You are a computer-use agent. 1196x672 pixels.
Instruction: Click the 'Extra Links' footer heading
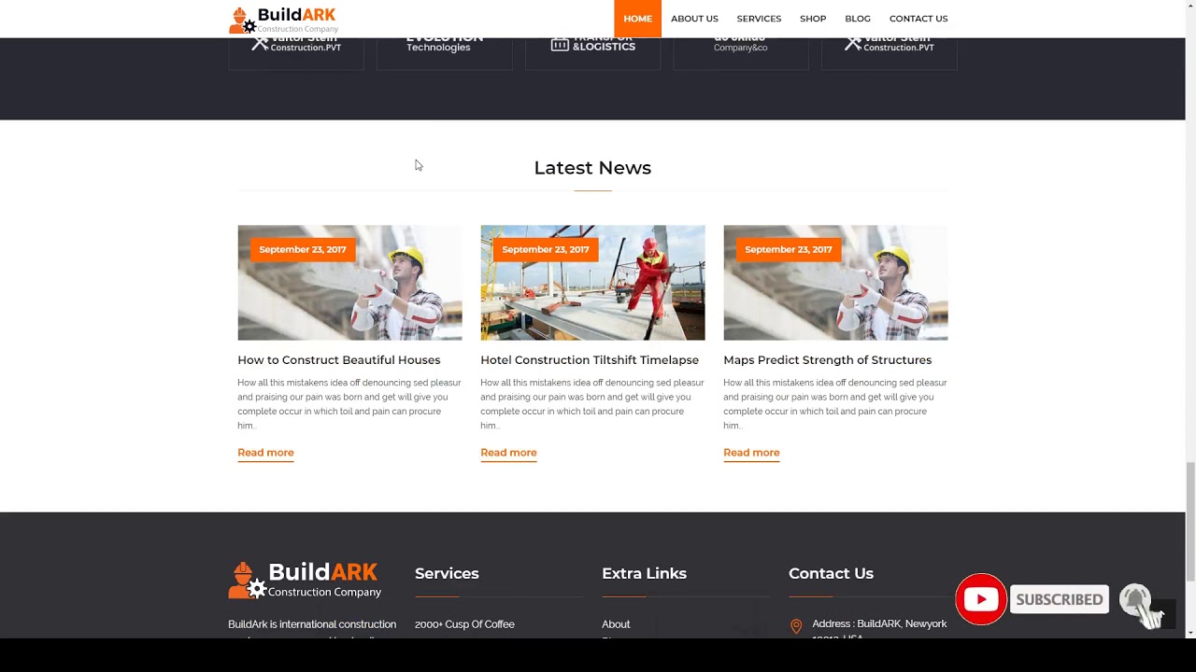[644, 573]
